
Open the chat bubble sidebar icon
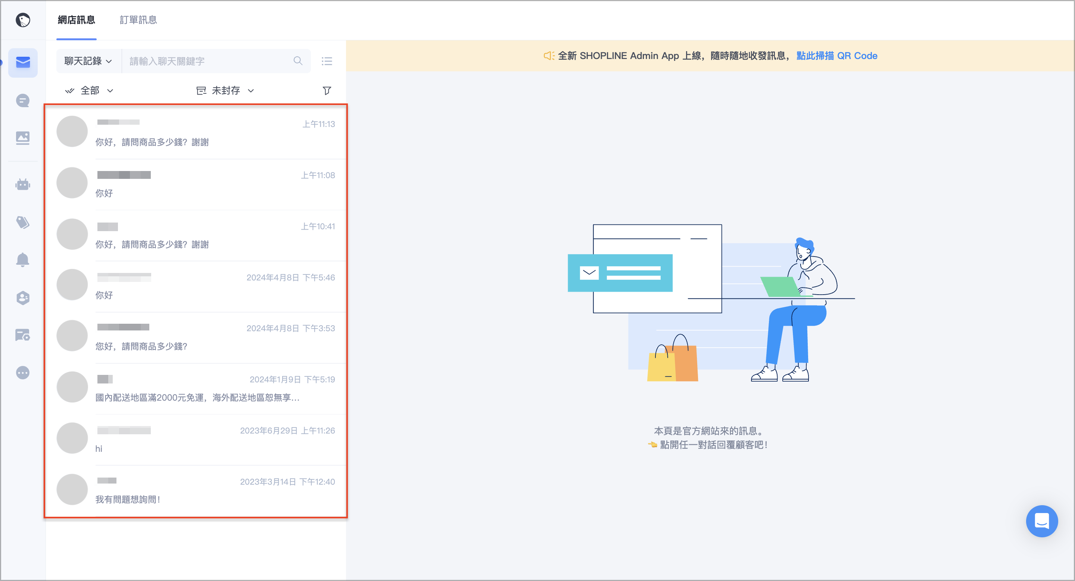pyautogui.click(x=22, y=100)
